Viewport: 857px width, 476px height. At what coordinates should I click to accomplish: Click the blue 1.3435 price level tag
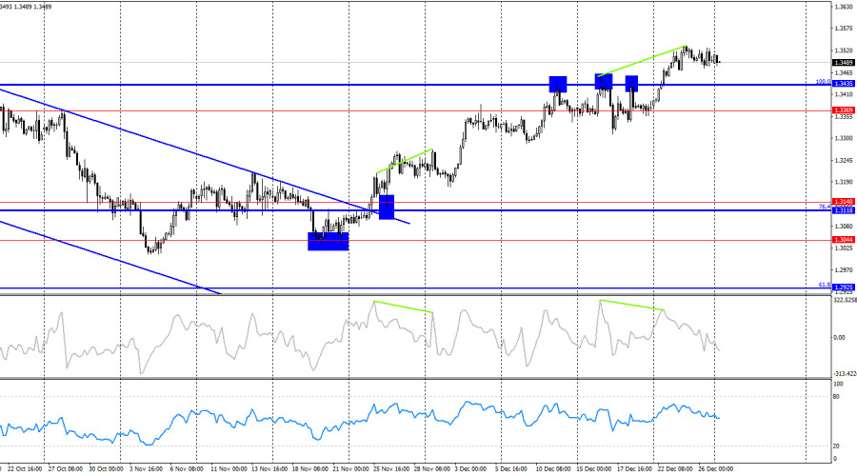844,84
